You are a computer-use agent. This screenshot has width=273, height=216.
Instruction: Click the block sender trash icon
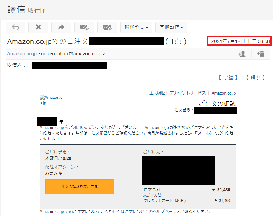(261, 54)
